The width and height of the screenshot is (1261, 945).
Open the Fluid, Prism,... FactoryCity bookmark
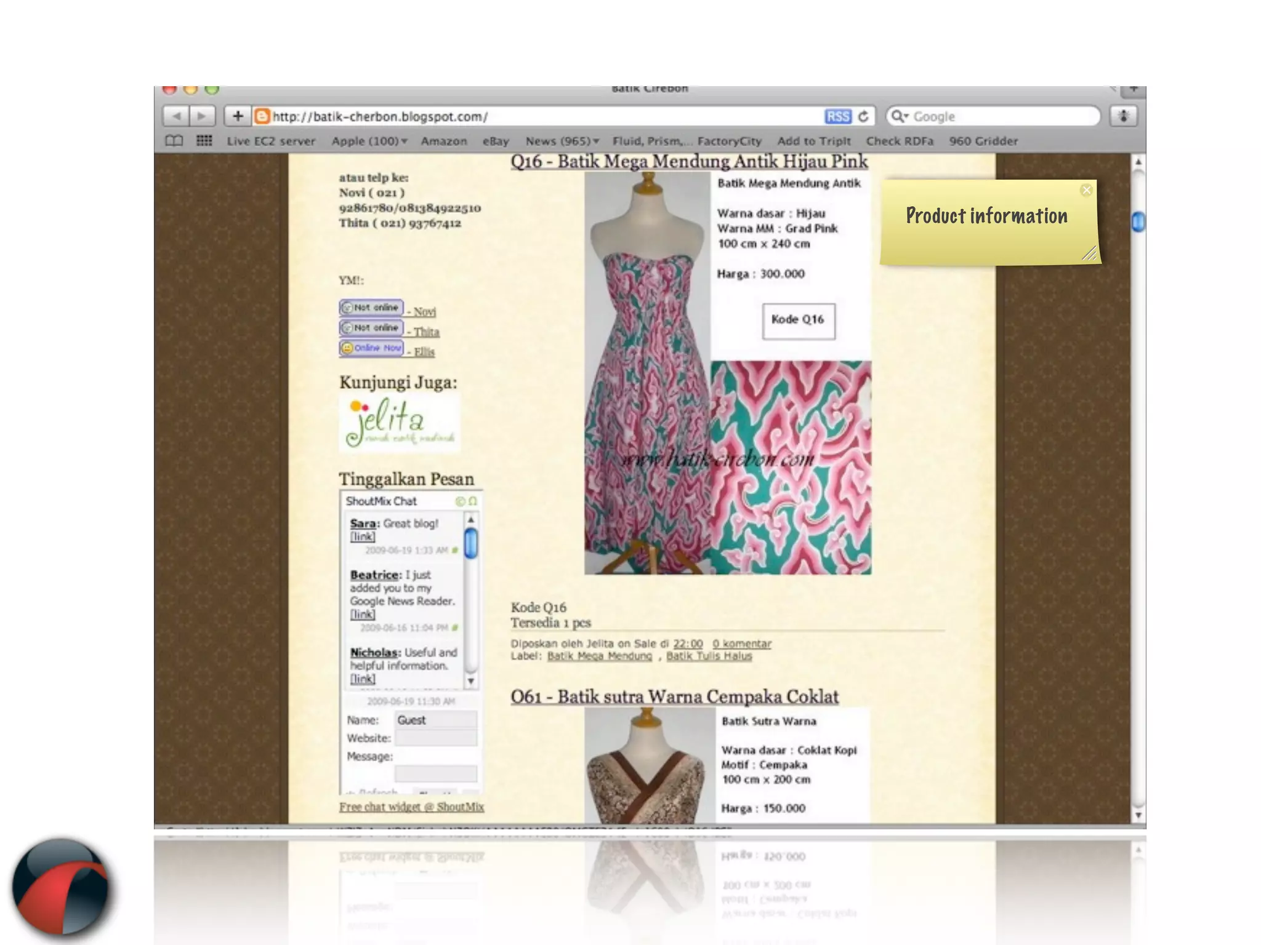[687, 141]
